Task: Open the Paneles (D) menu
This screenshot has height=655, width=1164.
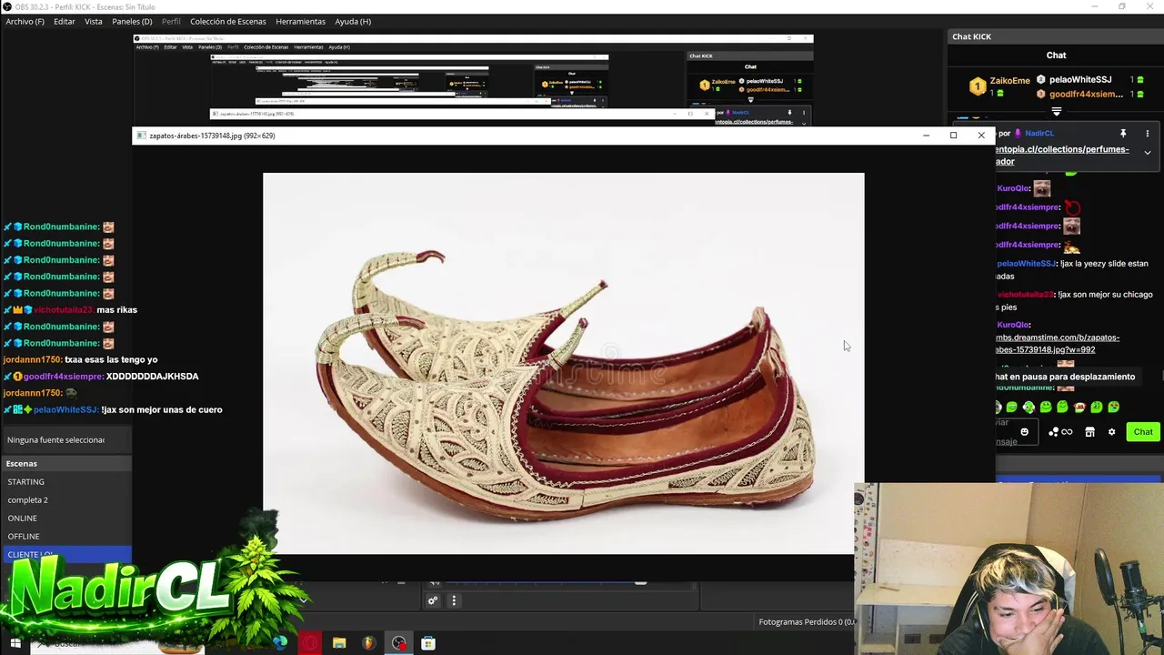Action: click(132, 21)
